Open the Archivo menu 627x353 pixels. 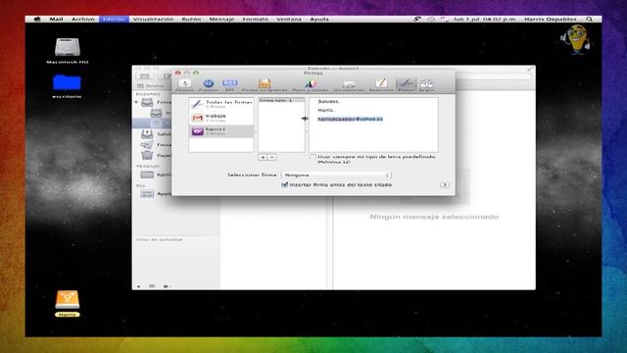tap(82, 19)
